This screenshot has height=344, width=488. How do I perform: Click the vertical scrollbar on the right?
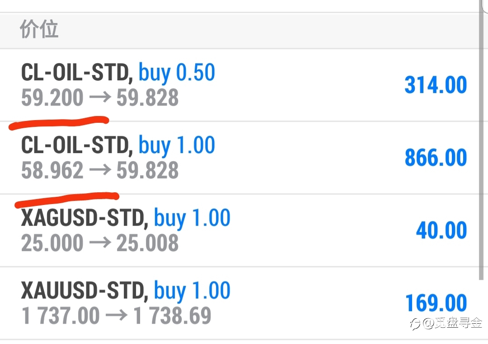(x=481, y=140)
